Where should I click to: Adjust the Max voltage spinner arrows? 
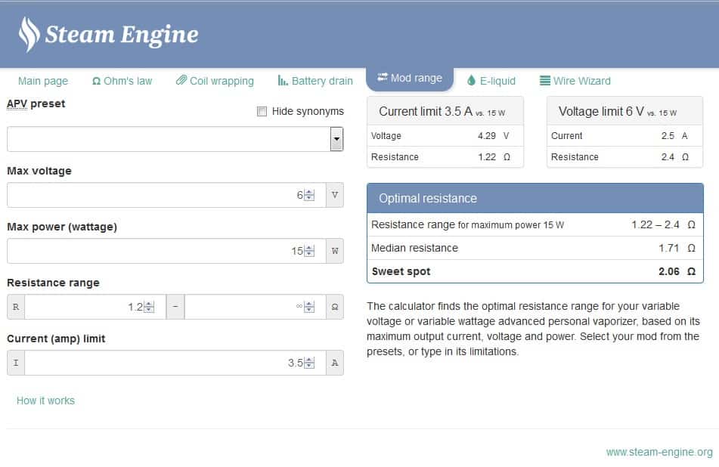click(x=309, y=195)
